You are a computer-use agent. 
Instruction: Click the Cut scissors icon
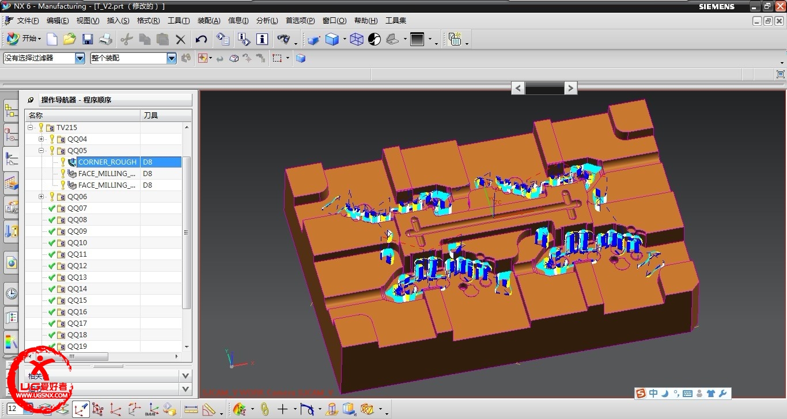[x=127, y=39]
